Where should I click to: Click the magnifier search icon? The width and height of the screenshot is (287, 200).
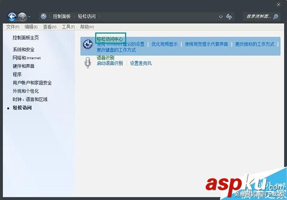tap(276, 17)
